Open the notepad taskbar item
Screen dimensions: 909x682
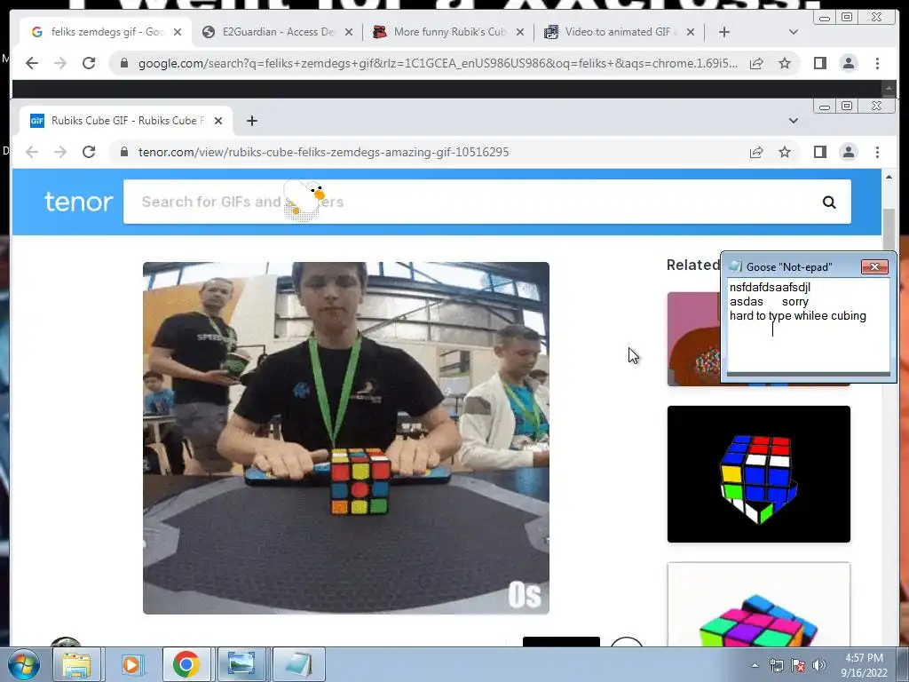click(x=298, y=664)
